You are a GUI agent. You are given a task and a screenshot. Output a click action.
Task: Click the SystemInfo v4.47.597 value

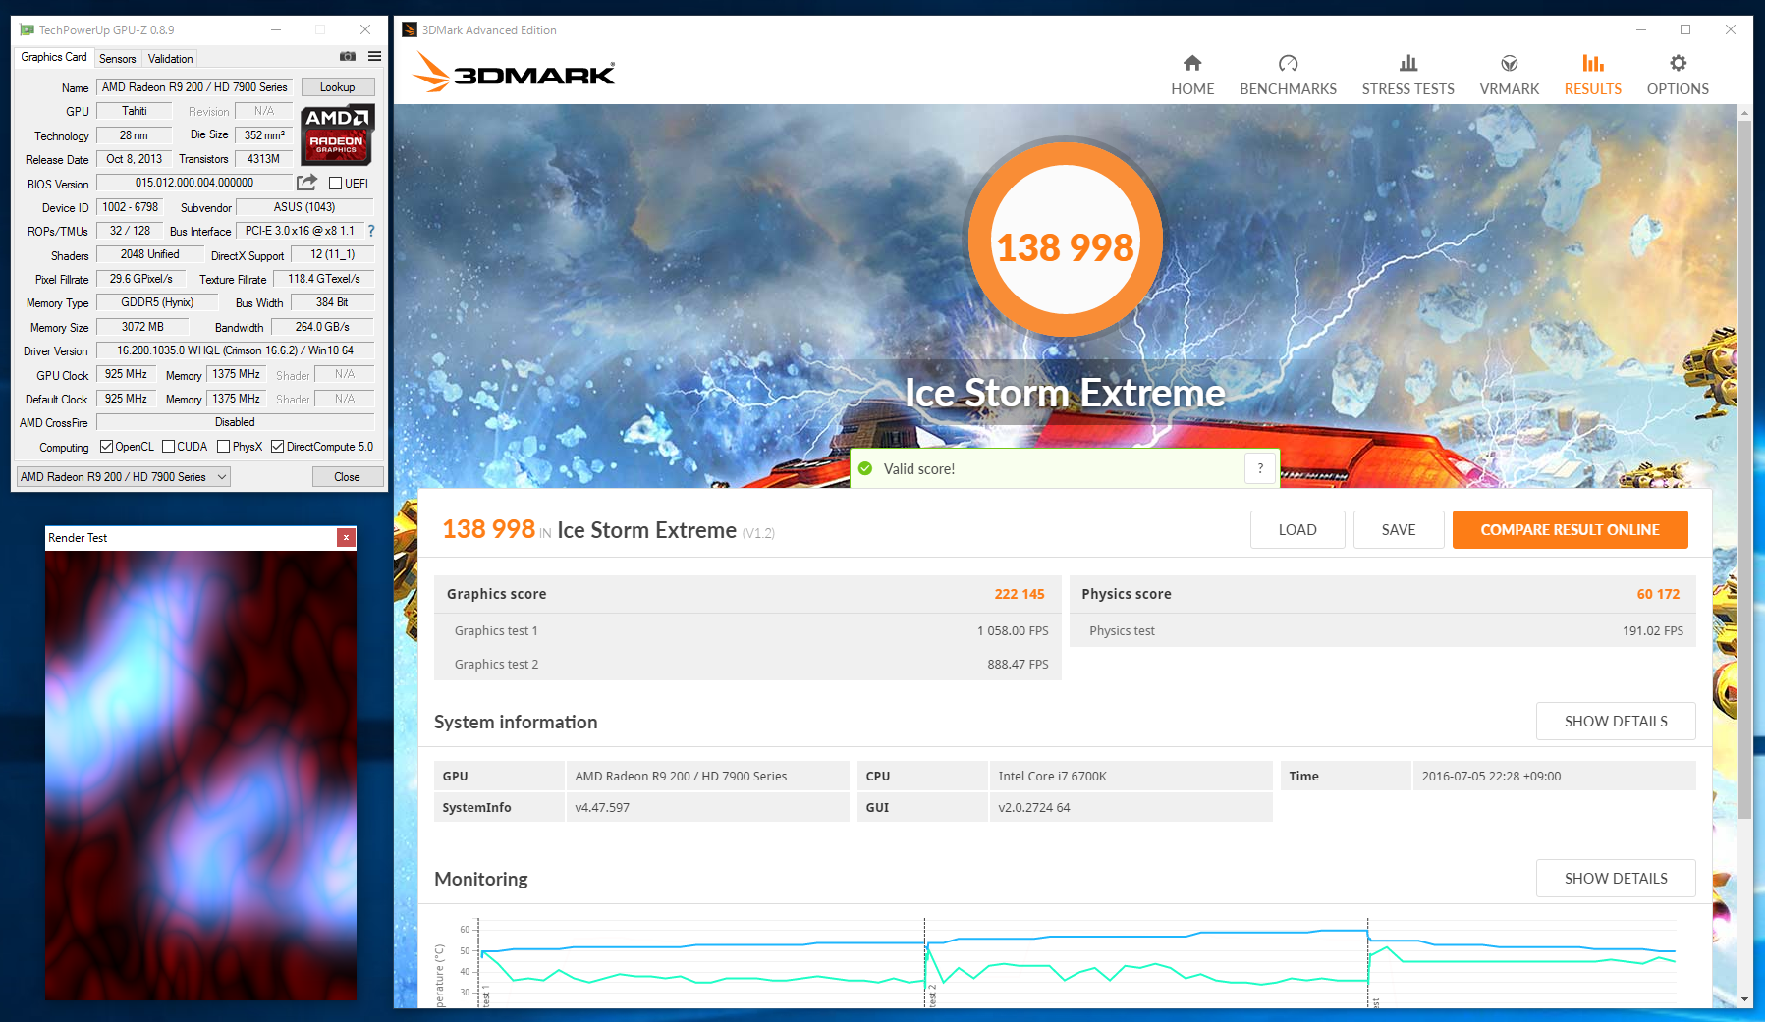point(707,807)
